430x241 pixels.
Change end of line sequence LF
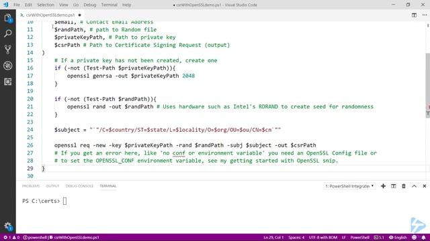(343, 238)
